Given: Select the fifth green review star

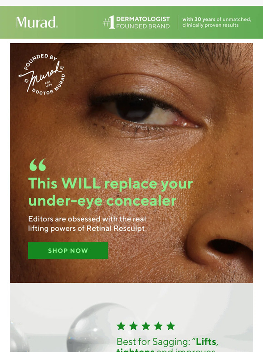Looking at the screenshot, I should (x=170, y=326).
